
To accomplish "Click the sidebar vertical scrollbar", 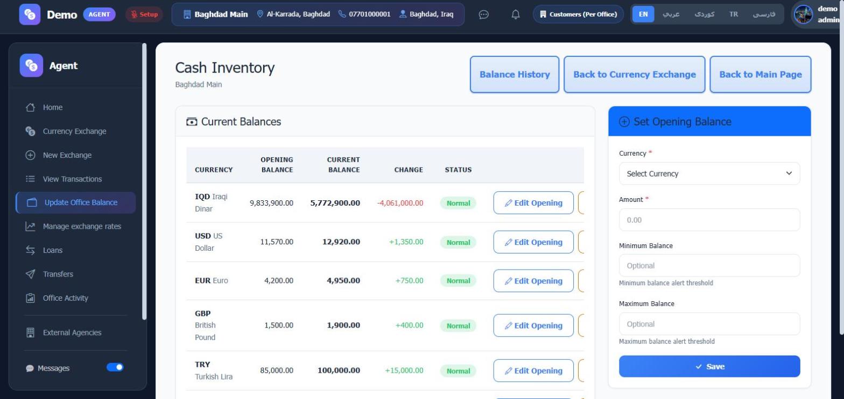I will coord(144,182).
